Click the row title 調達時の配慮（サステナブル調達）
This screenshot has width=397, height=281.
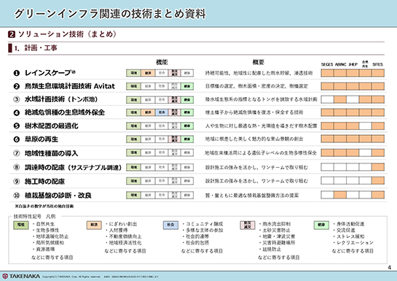click(x=73, y=167)
